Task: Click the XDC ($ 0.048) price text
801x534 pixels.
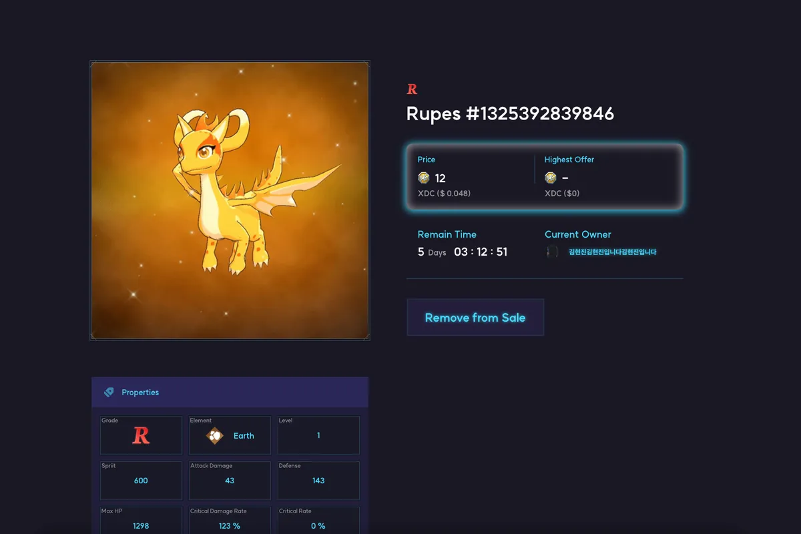Action: tap(444, 194)
